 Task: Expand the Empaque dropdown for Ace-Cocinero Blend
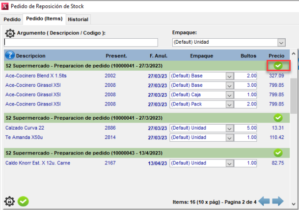pos(229,76)
